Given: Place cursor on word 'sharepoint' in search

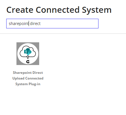Looking at the screenshot, I should pos(19,24).
